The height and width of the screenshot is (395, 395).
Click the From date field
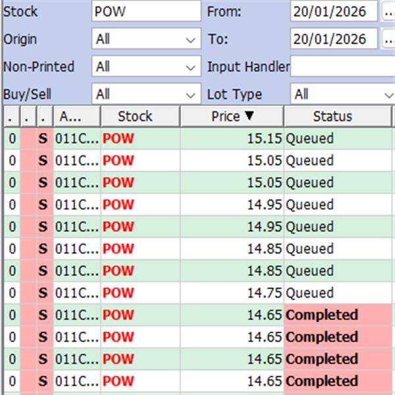point(333,11)
